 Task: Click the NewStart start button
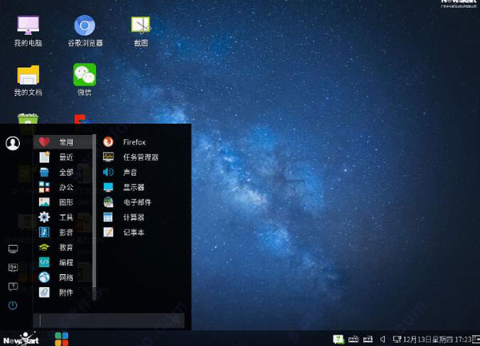coord(21,339)
